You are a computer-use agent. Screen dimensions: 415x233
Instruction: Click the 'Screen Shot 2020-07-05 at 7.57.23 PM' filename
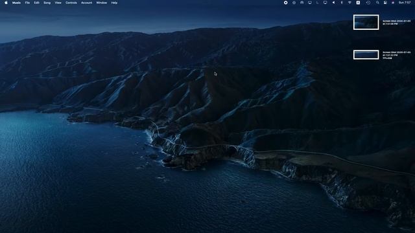396,54
